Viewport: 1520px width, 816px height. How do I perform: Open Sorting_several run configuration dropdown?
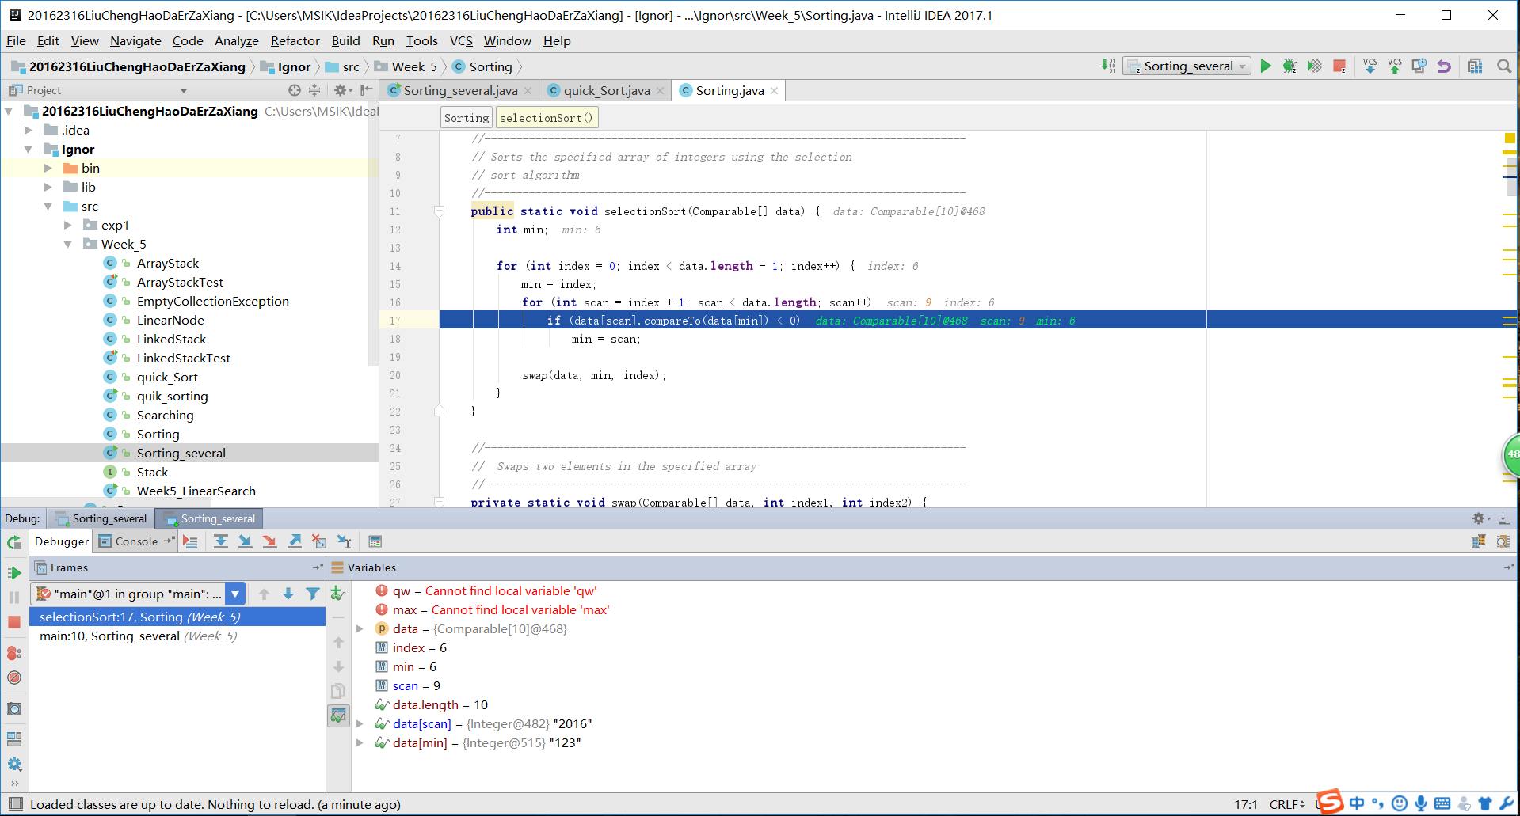pos(1187,66)
